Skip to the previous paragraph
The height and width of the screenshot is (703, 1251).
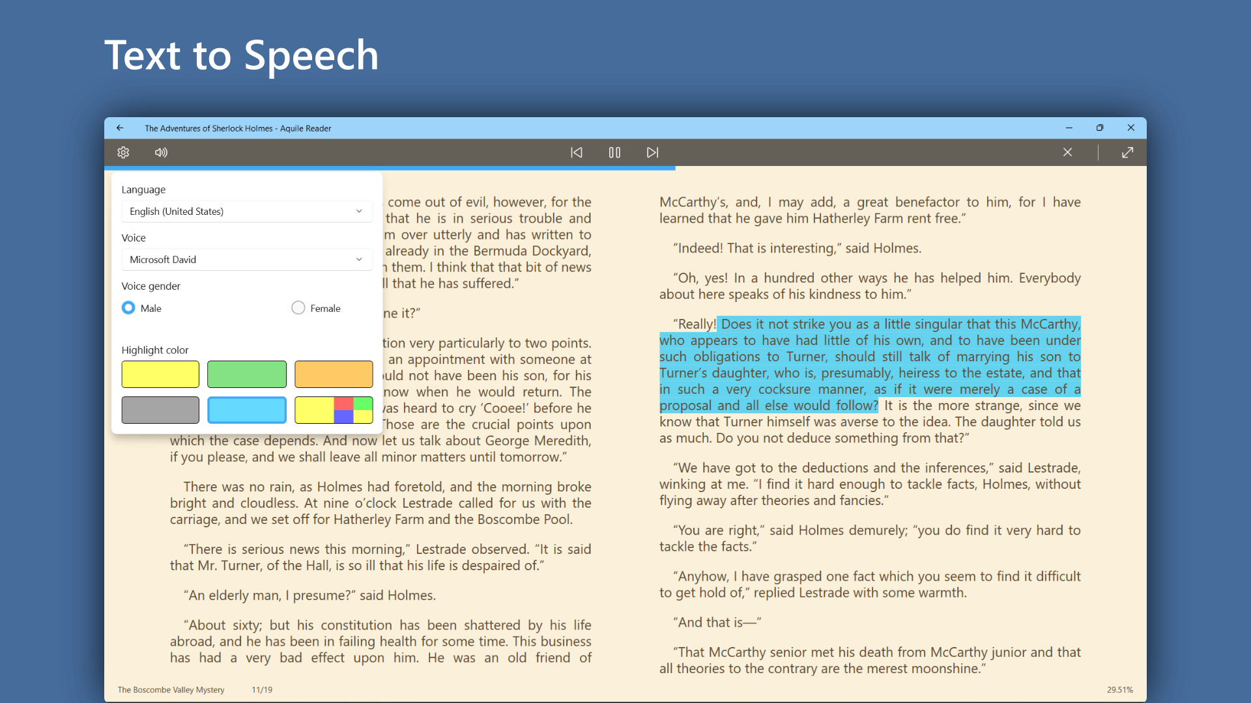576,152
